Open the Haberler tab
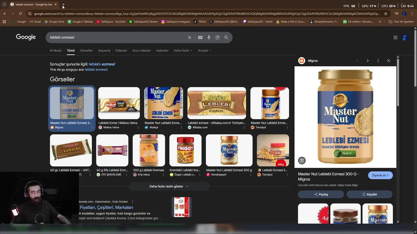This screenshot has height=234, width=417. tap(162, 50)
